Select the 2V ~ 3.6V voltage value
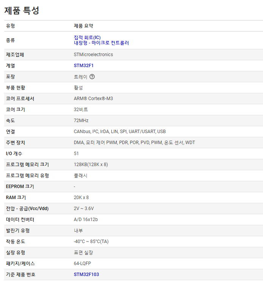 [x=84, y=209]
